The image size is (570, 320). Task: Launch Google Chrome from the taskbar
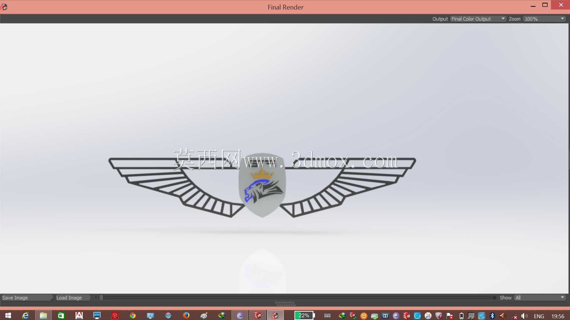tap(133, 316)
